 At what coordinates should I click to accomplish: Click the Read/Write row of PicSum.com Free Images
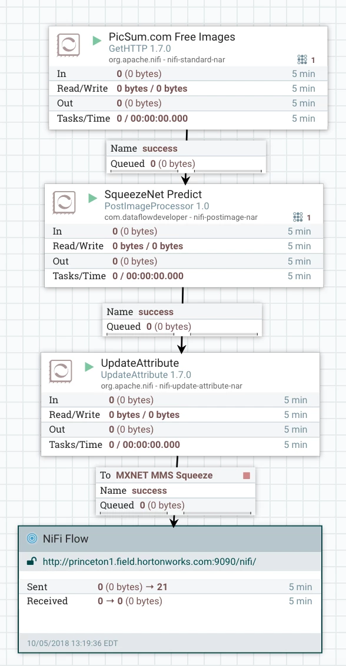[188, 89]
